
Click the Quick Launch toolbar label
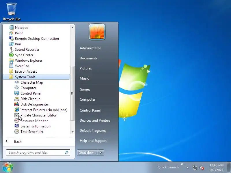(x=168, y=167)
